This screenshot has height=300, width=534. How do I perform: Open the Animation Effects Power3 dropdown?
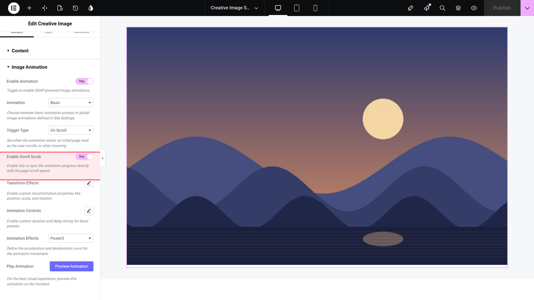click(71, 238)
